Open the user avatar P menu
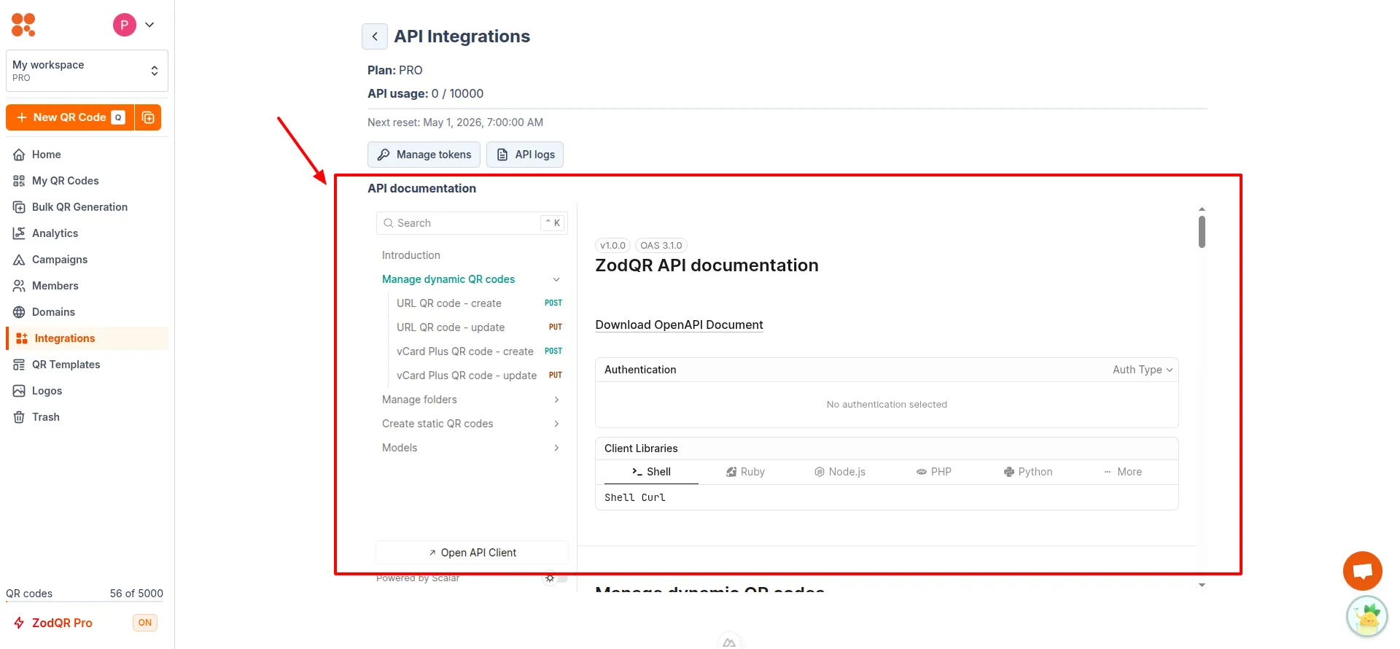This screenshot has width=1400, height=649. click(x=125, y=25)
